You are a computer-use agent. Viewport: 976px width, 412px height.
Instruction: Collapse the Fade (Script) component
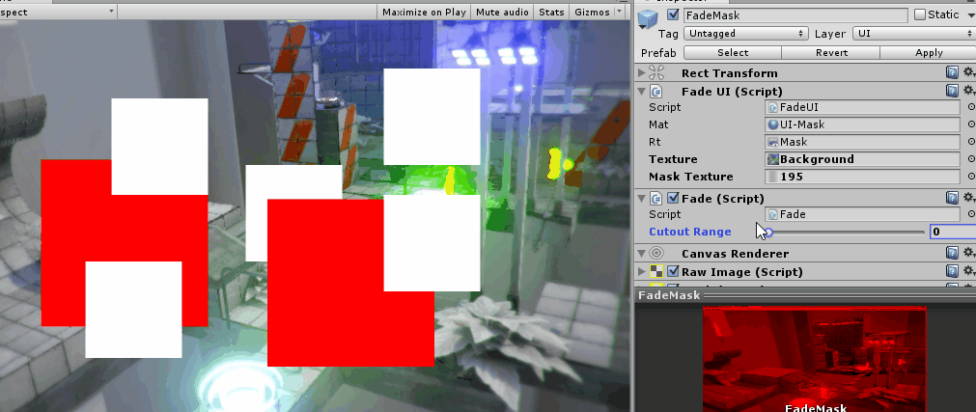642,199
